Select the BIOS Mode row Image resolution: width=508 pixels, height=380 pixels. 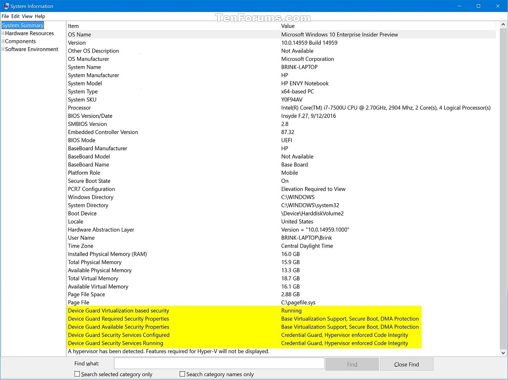pos(281,140)
